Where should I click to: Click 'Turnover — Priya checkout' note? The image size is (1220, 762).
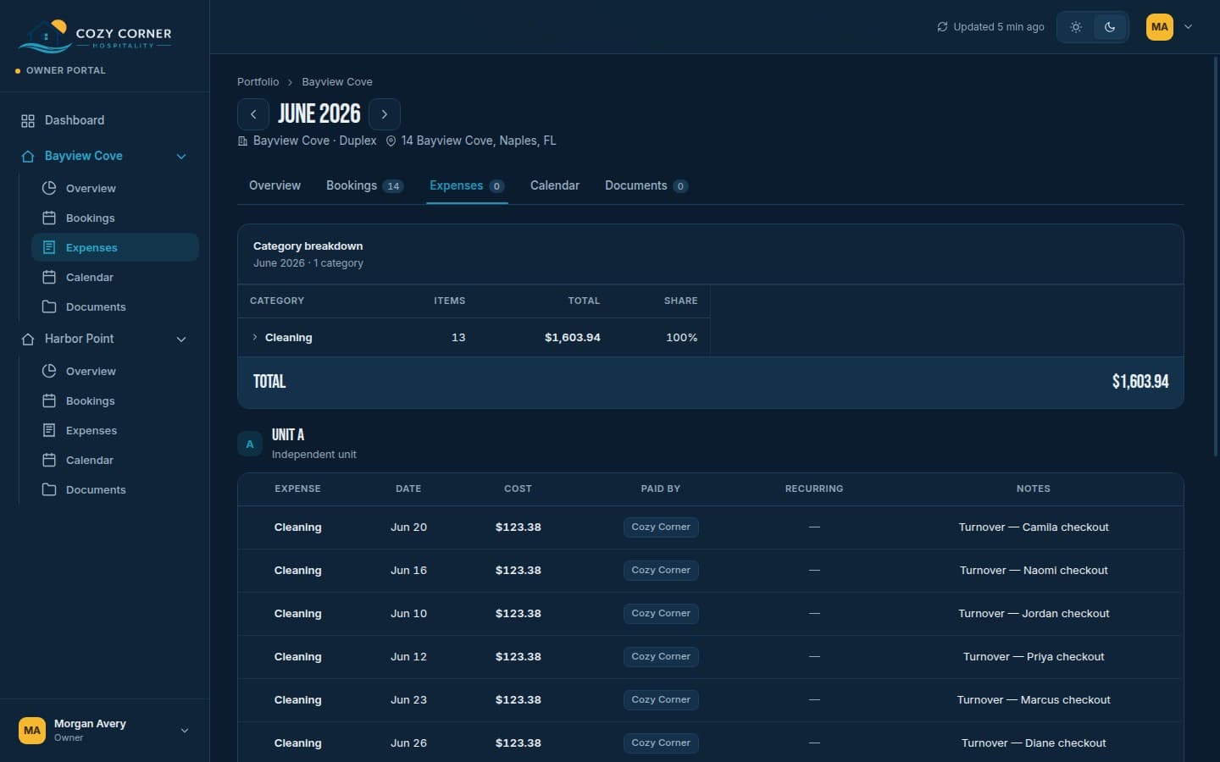click(1034, 656)
